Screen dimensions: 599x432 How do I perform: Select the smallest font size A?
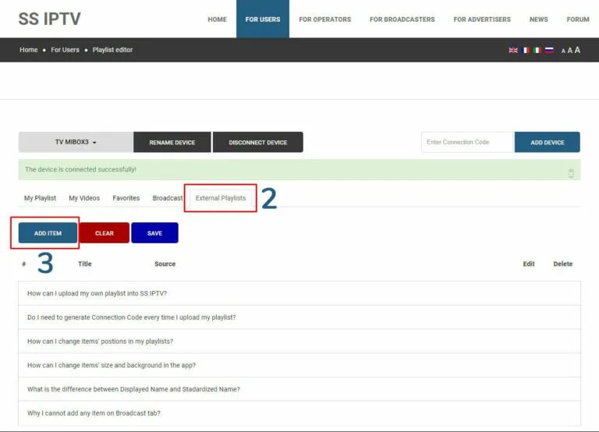[563, 51]
